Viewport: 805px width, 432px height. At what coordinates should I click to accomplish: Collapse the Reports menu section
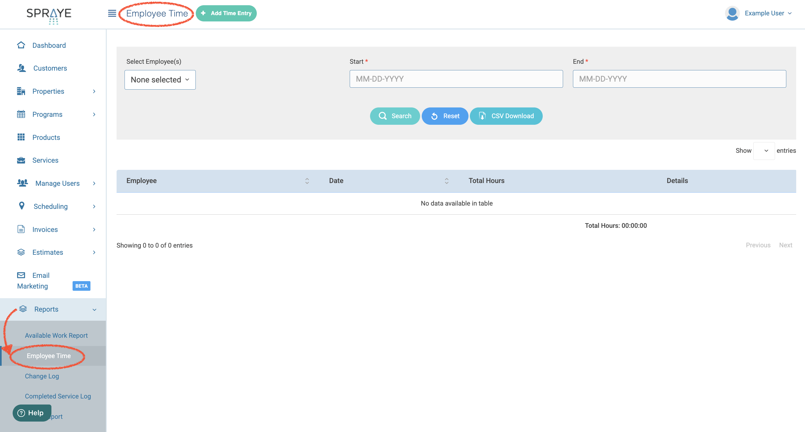(94, 309)
